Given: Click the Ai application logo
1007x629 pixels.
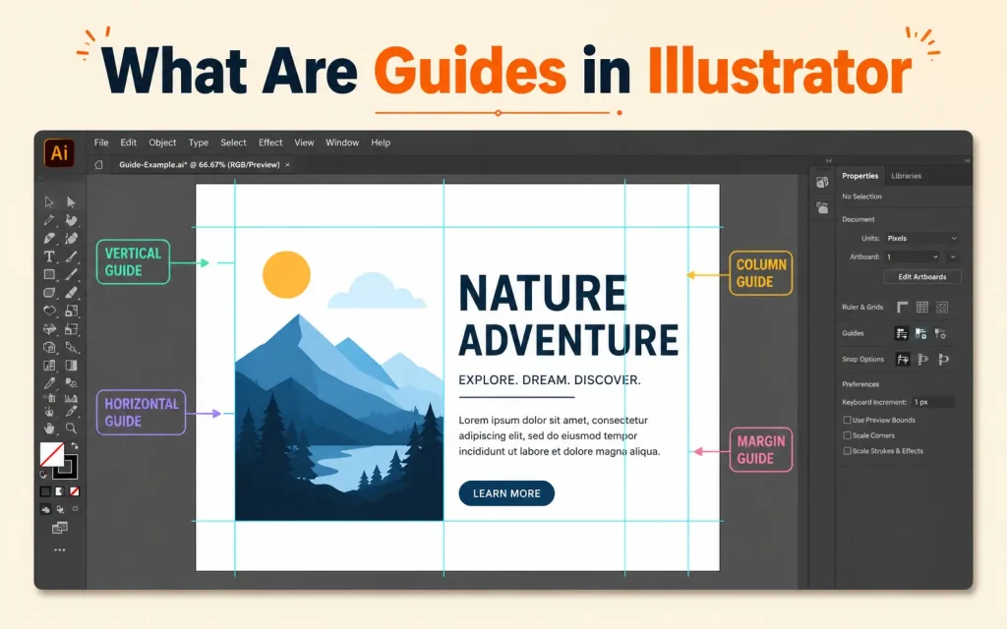Looking at the screenshot, I should [x=59, y=152].
